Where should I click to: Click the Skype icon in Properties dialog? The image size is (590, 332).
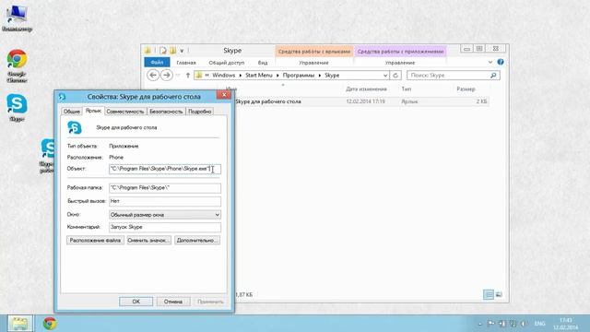click(x=74, y=127)
